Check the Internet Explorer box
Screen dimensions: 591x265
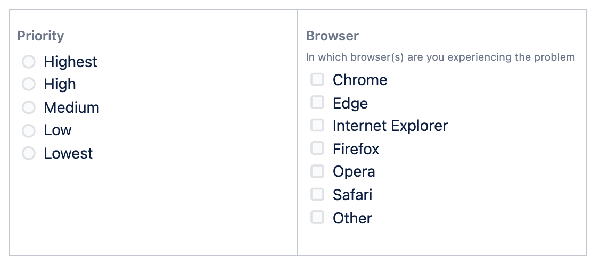click(317, 126)
